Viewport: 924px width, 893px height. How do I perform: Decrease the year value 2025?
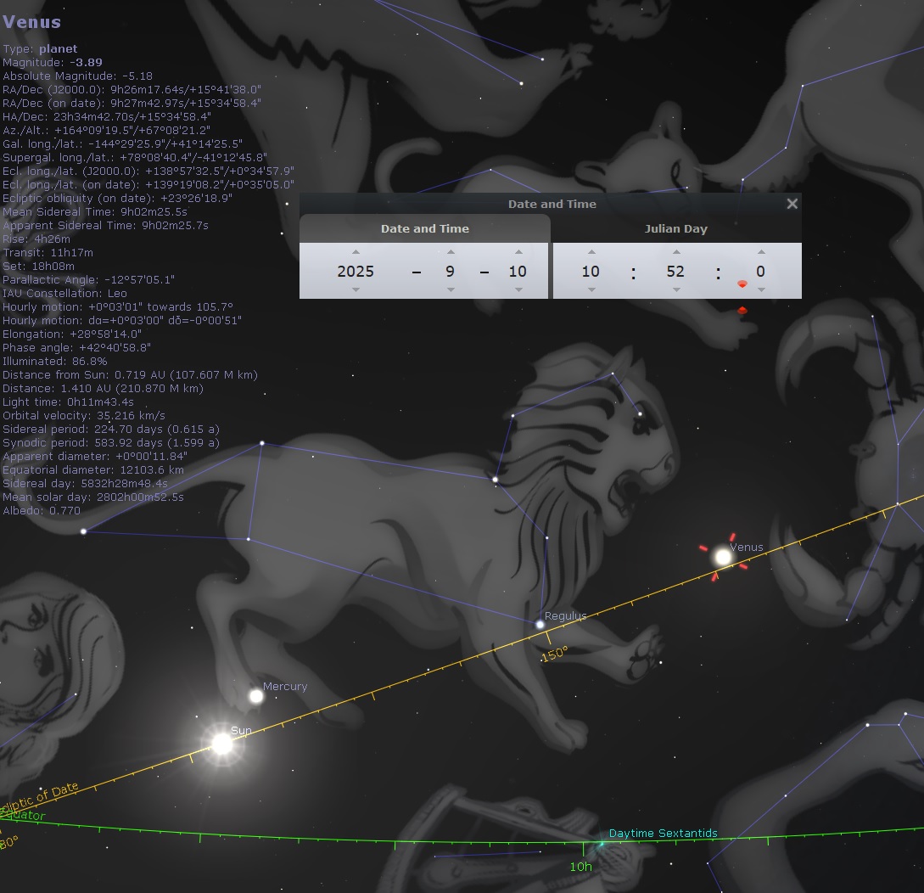pos(356,289)
